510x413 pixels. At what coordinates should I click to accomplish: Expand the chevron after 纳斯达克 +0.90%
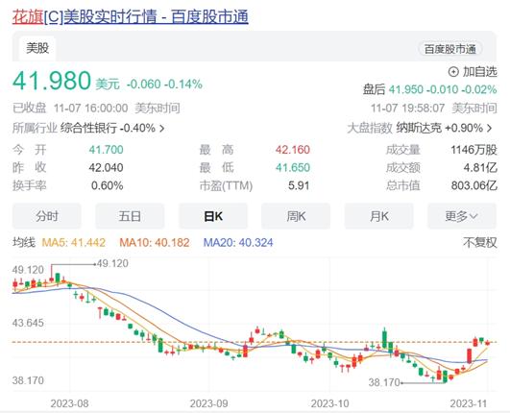pos(490,129)
